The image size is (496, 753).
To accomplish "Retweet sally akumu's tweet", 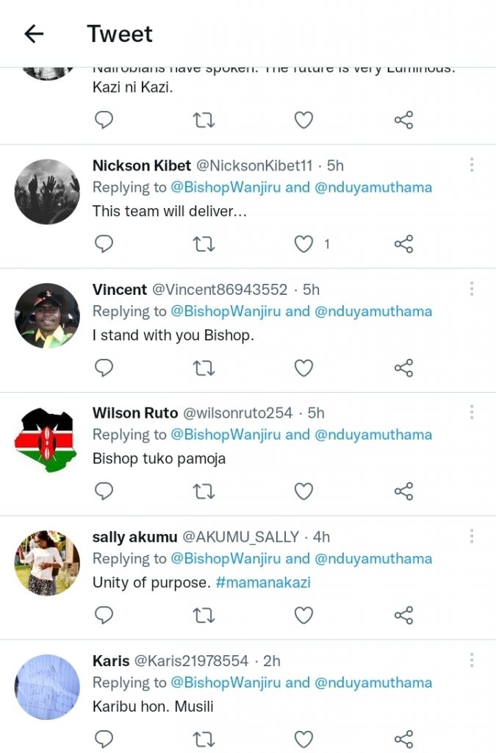I will [203, 615].
